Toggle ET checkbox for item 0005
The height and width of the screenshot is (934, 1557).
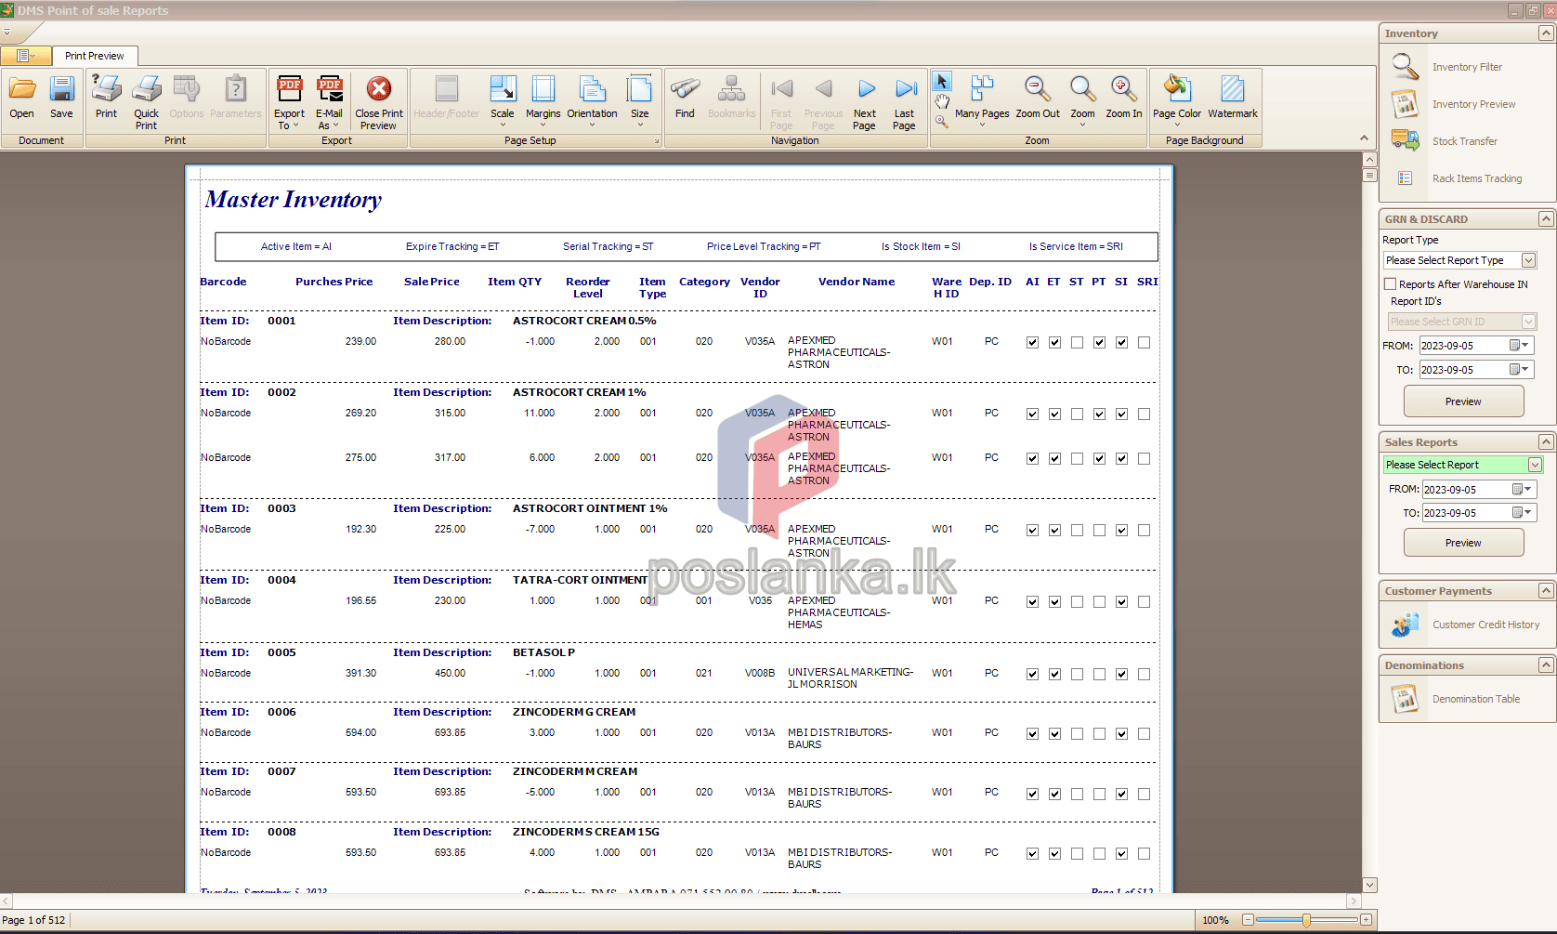click(1054, 674)
